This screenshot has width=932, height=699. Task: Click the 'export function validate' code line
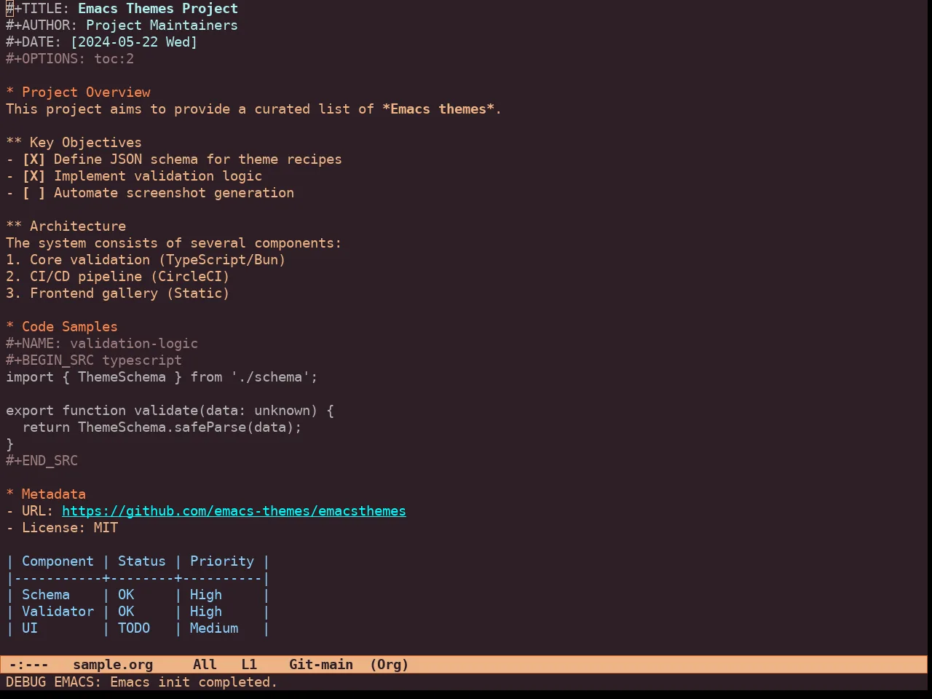170,411
